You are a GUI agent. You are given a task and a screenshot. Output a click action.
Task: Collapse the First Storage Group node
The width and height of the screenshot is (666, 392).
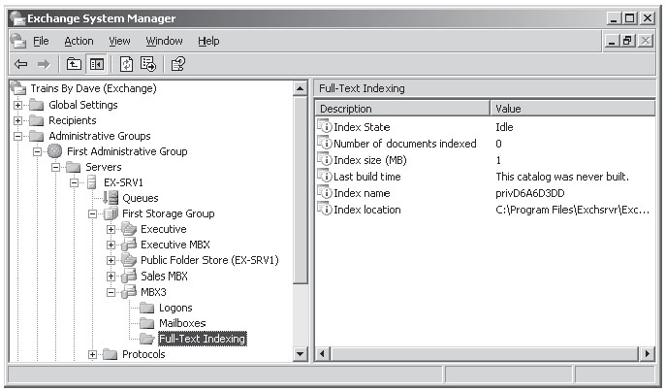click(93, 213)
